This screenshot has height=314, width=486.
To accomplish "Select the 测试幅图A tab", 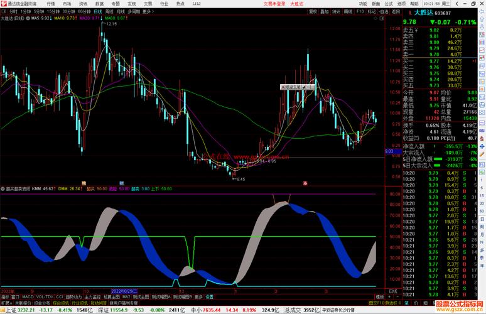I will tap(161, 297).
